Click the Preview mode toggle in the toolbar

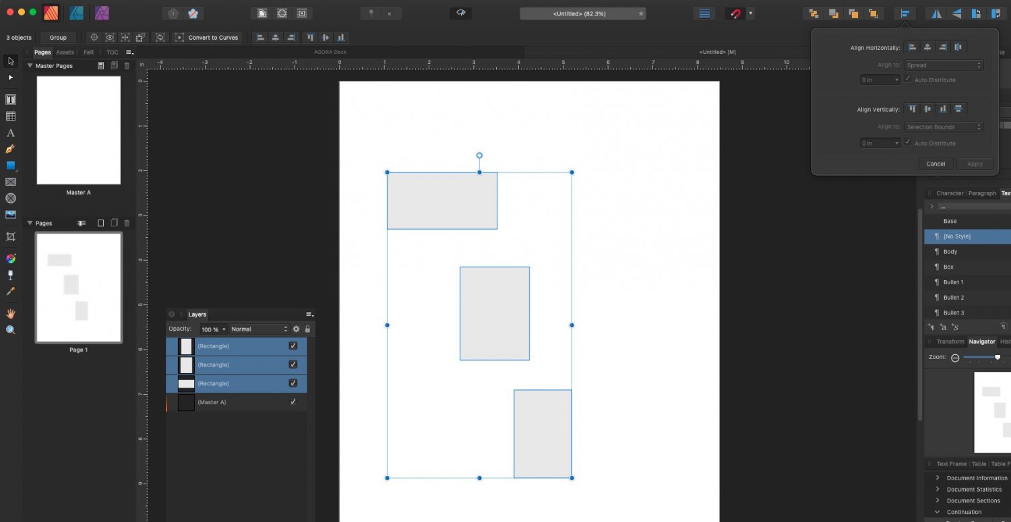pos(460,13)
